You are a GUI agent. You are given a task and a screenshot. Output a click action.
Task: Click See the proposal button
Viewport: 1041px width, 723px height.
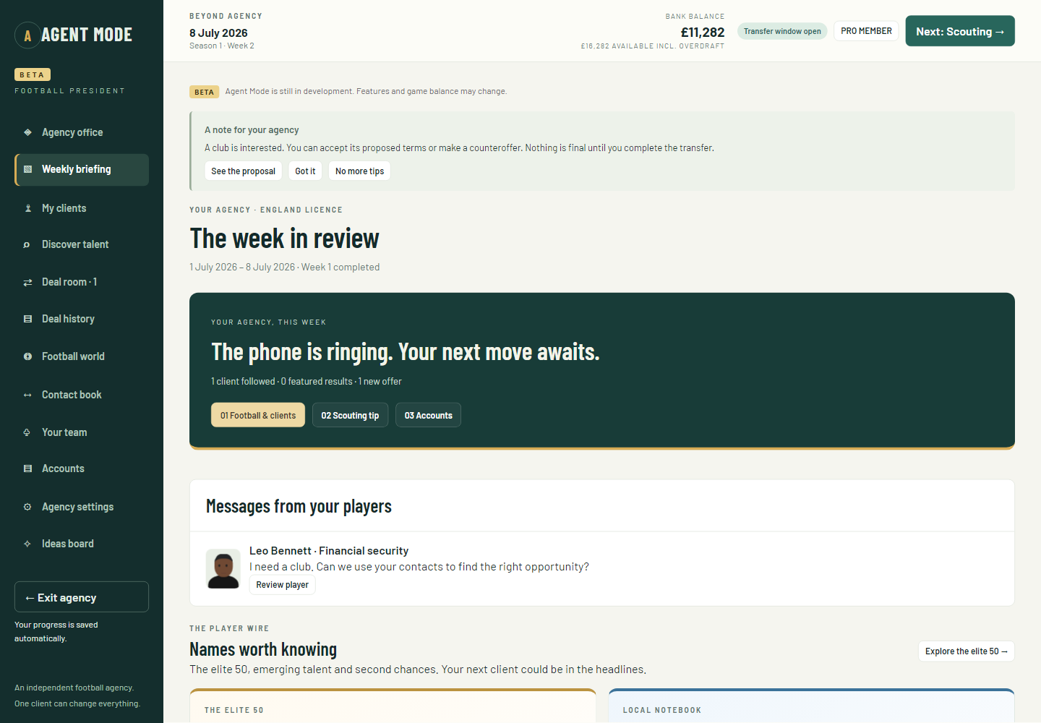(244, 171)
